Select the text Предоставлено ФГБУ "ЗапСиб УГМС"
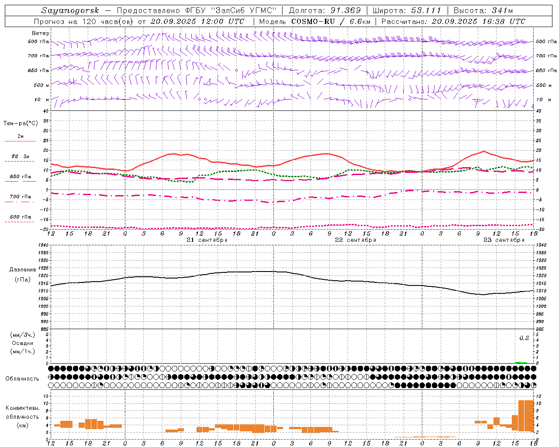 pos(196,10)
